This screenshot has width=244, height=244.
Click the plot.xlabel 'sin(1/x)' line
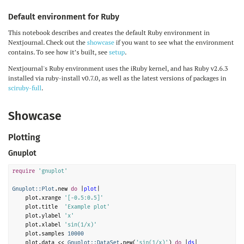(x=61, y=224)
